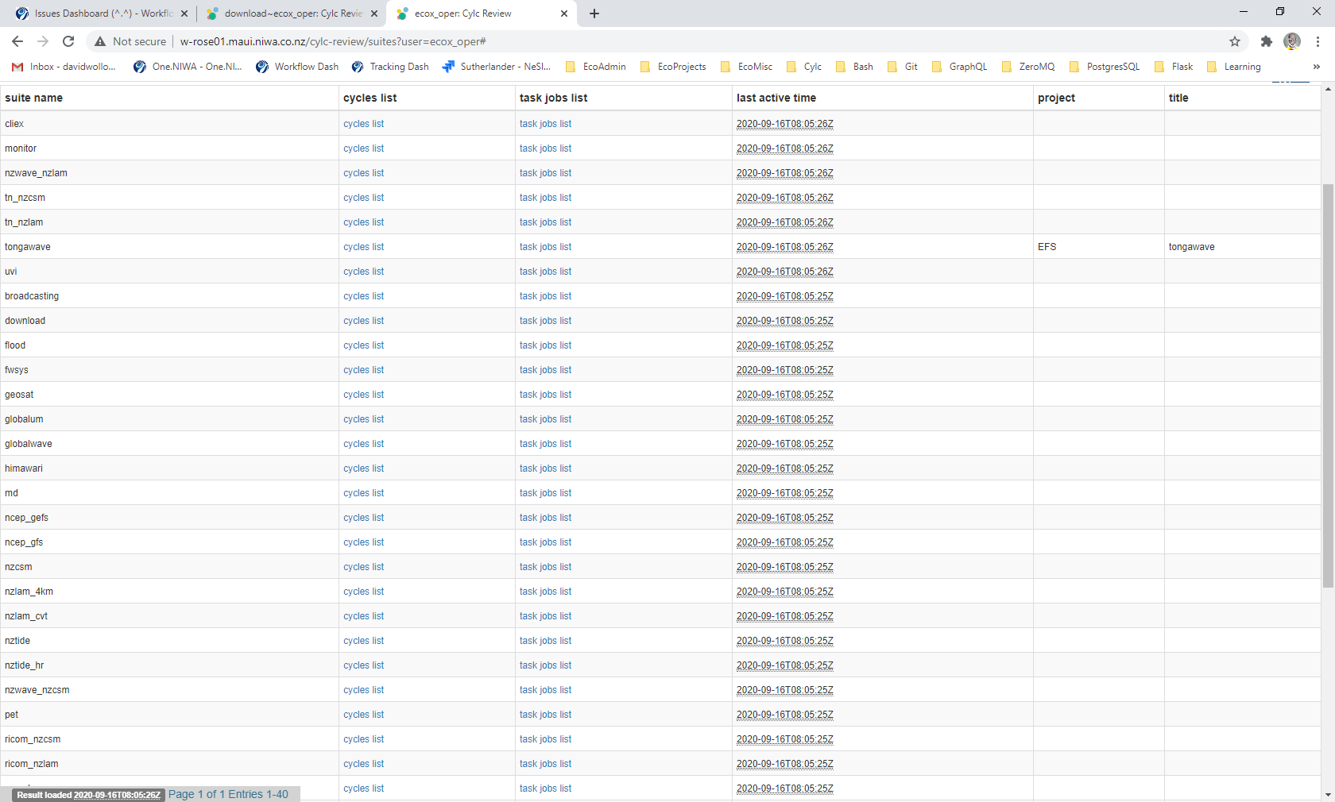Screen dimensions: 1335x802
Task: Open the EcoProjects bookmark folder
Action: [x=672, y=67]
